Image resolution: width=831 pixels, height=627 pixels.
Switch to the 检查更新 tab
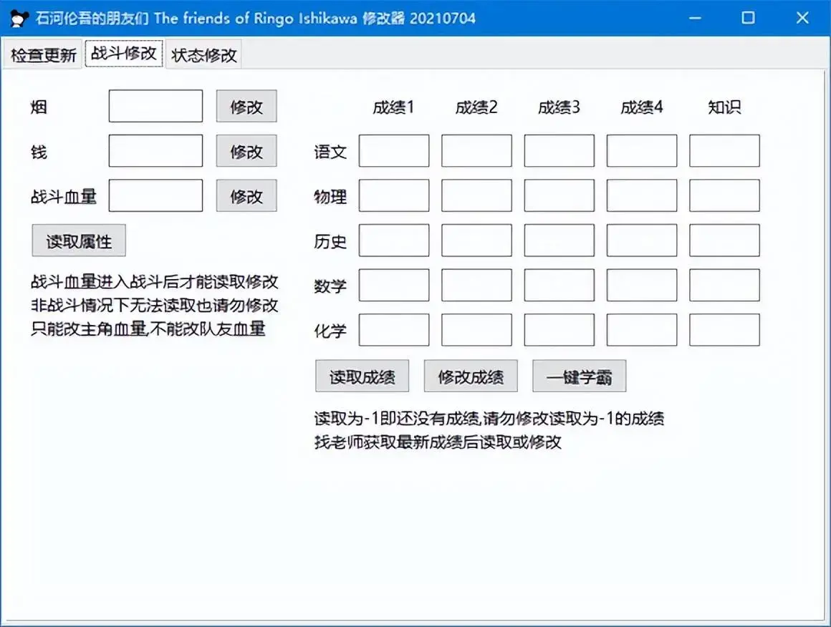[x=42, y=53]
